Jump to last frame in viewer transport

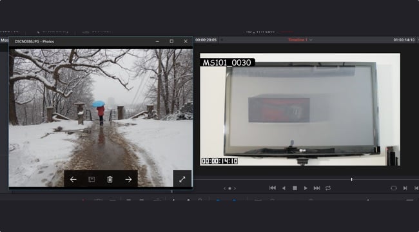[317, 188]
